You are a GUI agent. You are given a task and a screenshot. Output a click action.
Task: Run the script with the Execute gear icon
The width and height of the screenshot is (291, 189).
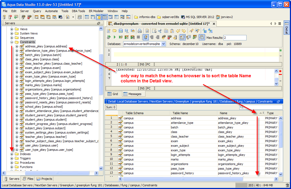point(109,37)
